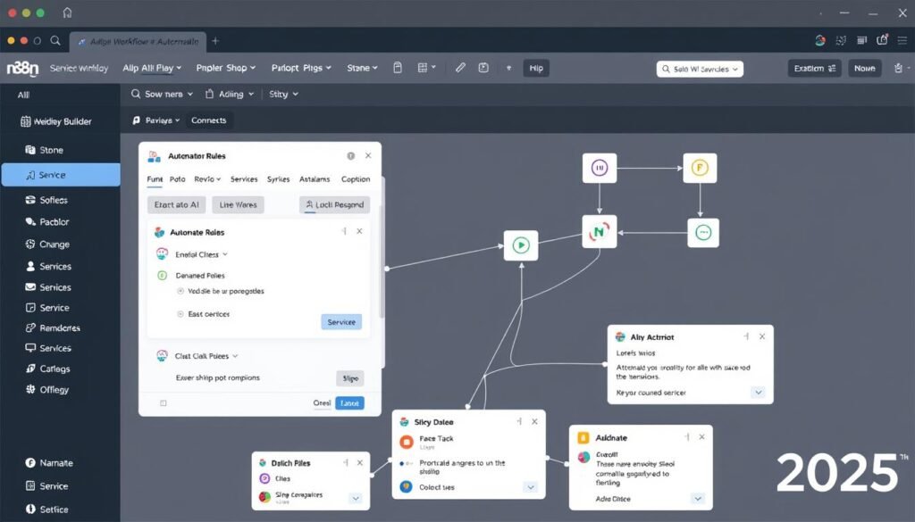Open the 'Coption' tab
Viewport: 915px width, 522px height.
tap(356, 179)
